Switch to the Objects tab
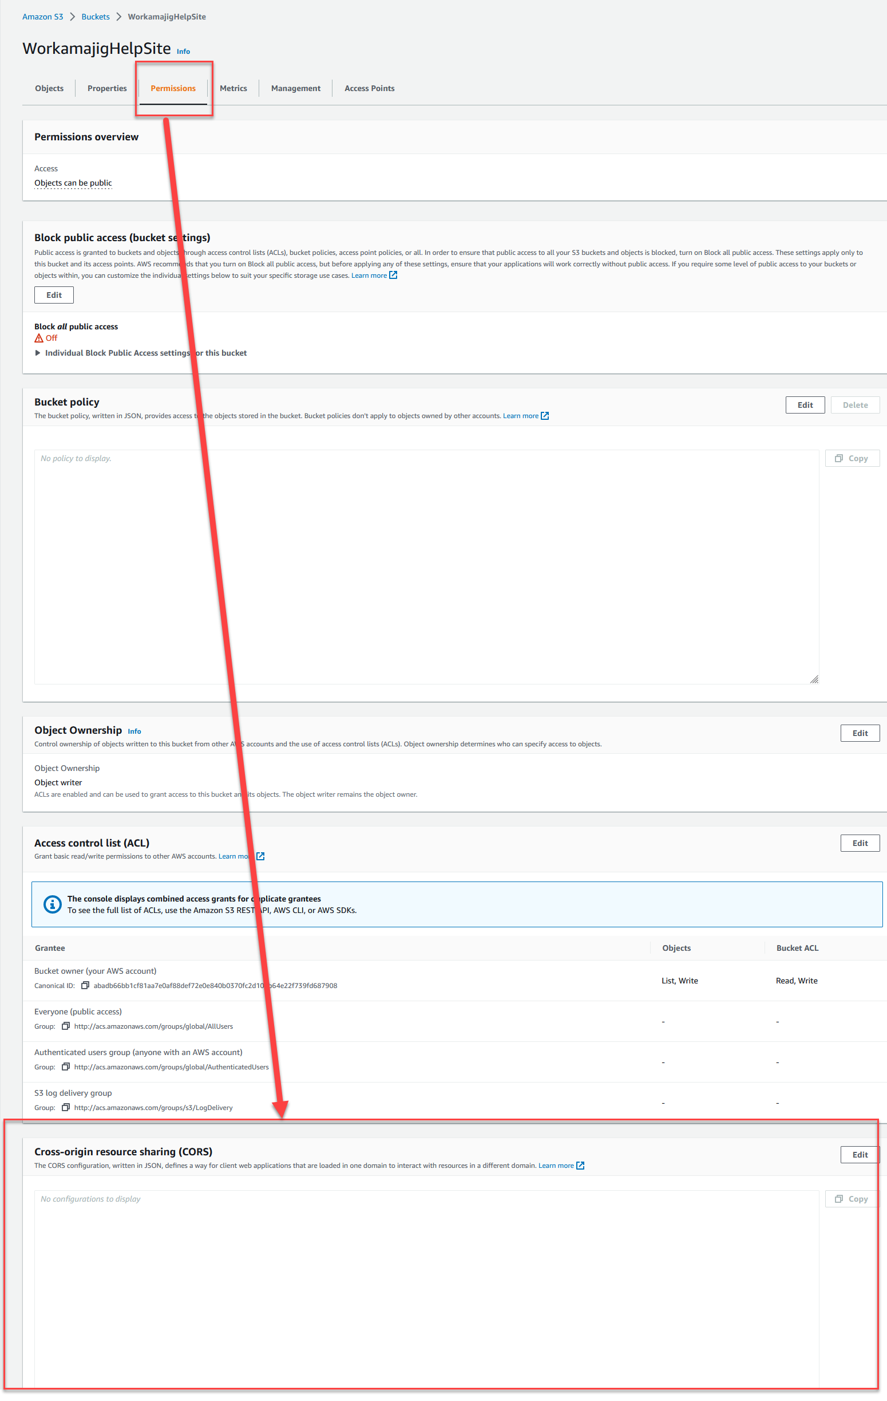887x1401 pixels. (49, 88)
